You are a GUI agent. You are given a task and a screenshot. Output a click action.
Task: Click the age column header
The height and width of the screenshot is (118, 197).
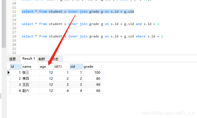(46, 67)
